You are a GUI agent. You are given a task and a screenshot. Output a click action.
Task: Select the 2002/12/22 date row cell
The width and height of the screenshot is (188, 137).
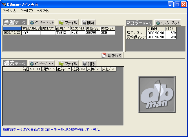(x=12, y=33)
